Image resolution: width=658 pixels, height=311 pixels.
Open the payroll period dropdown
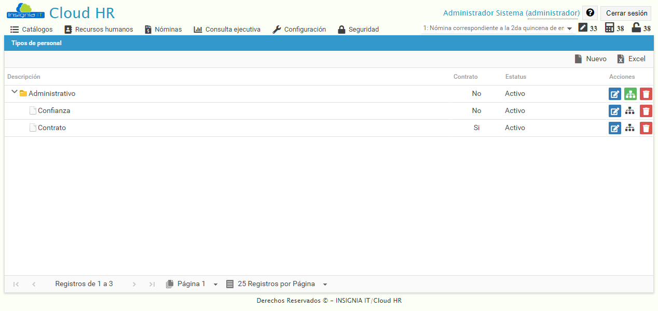click(x=569, y=29)
